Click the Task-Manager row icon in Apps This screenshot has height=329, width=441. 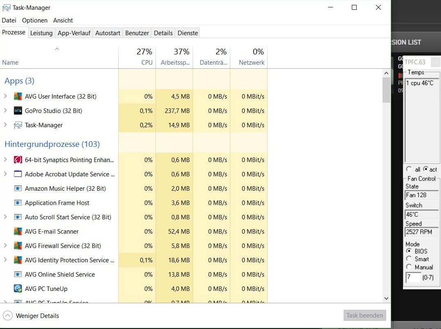18,125
